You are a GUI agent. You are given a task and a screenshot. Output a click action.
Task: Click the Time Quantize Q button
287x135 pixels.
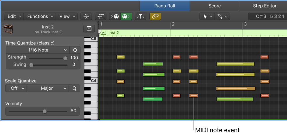[x=75, y=50]
